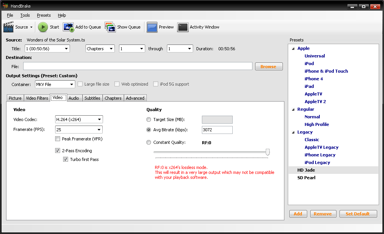Click the Show Queue icon
The width and height of the screenshot is (384, 234).
point(110,27)
